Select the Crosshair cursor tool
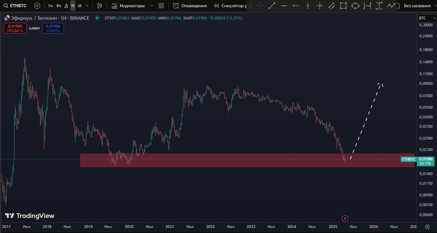 (x=260, y=5)
